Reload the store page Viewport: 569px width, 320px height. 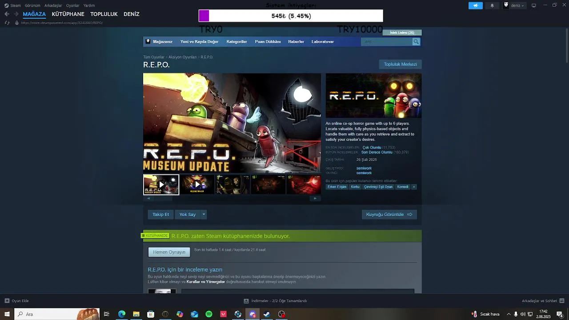point(7,23)
